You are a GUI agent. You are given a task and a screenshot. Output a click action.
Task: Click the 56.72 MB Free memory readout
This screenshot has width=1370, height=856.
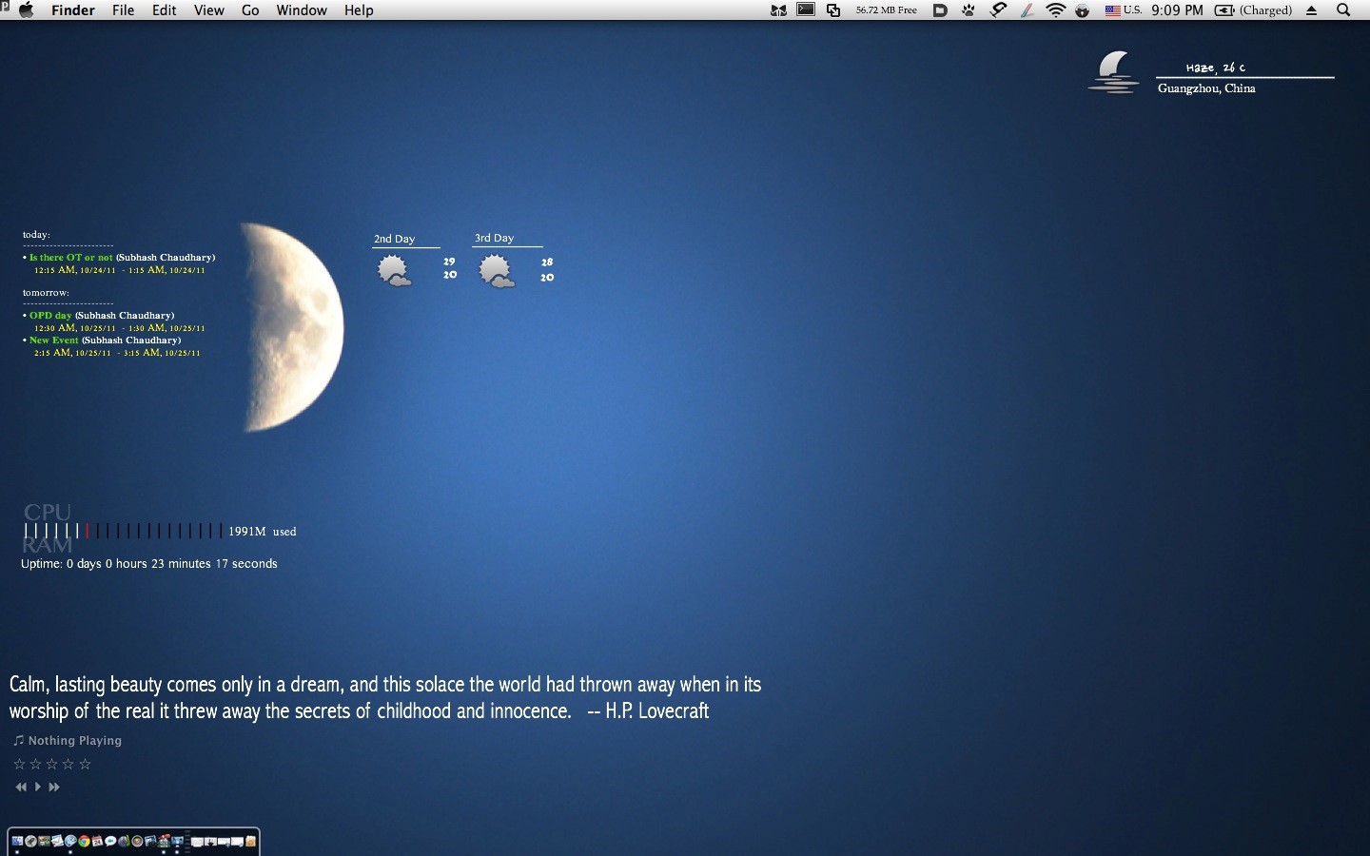[885, 10]
